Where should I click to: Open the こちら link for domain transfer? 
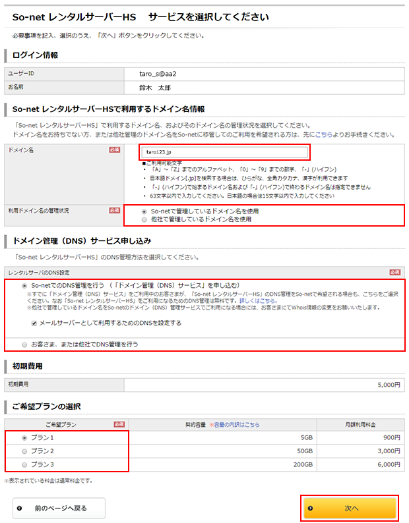(342, 134)
